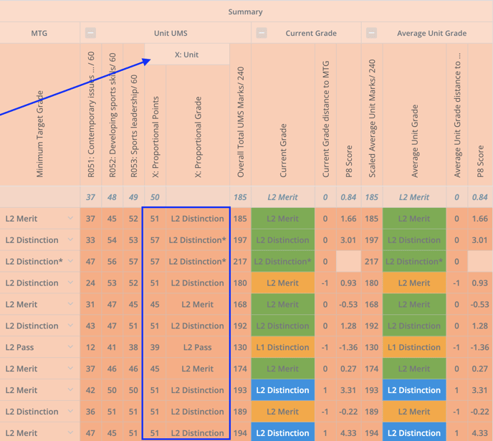Select the overall total marks cell showing 217
The width and height of the screenshot is (493, 441).
pos(241,261)
